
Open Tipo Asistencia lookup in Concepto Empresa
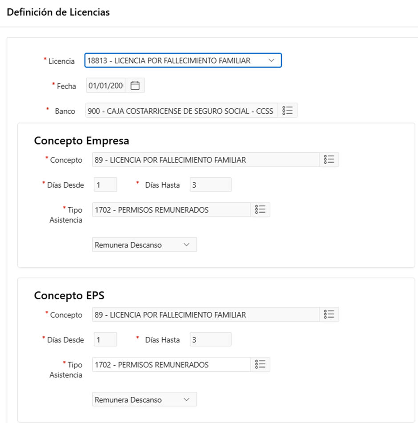pyautogui.click(x=260, y=209)
